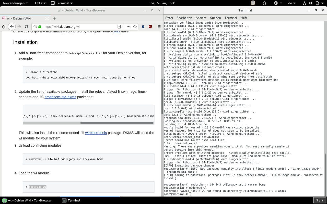Click the Debian 9 Stretch sources.list code
327x204 pixels.
point(88,75)
